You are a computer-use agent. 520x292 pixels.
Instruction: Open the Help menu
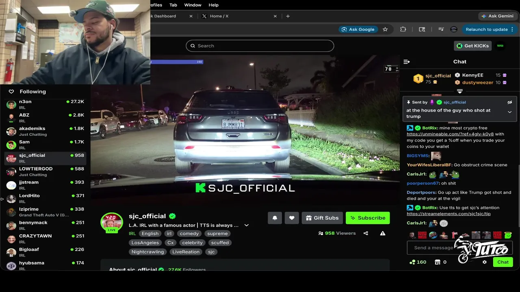214,5
